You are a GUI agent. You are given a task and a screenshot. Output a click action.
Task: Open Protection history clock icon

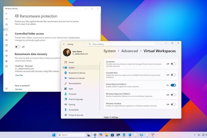7,67
